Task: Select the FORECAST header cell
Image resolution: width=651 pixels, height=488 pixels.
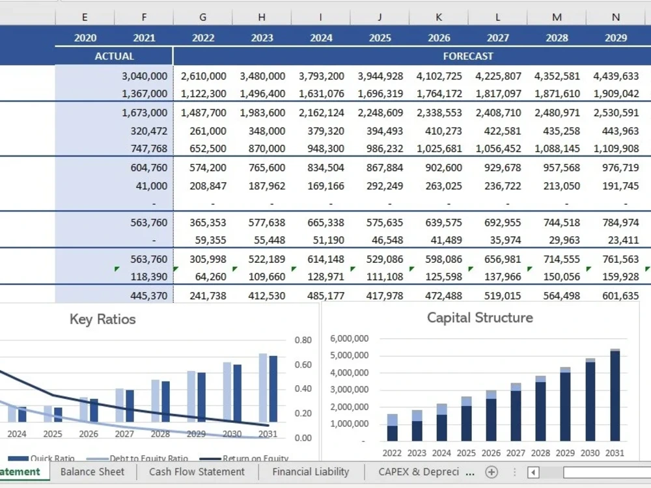Action: (x=468, y=56)
